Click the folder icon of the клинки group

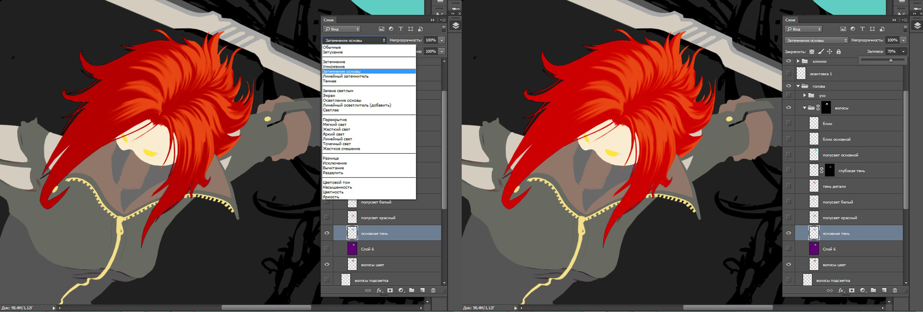(805, 61)
